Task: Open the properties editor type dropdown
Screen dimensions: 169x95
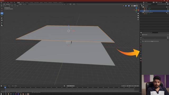Action: coord(141,33)
